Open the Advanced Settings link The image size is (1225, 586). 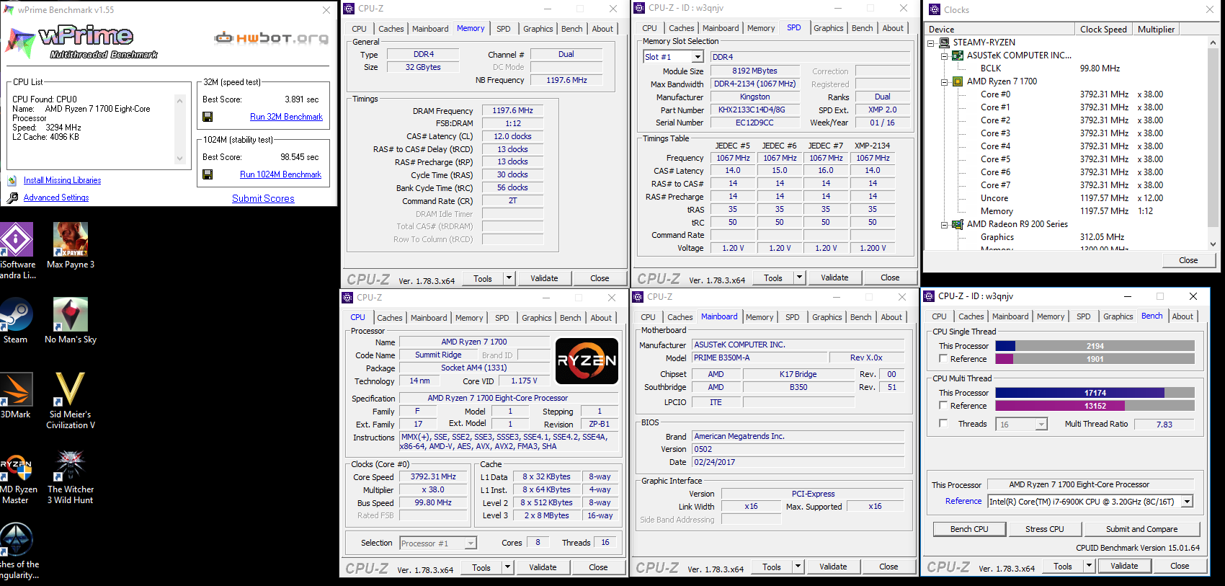(56, 197)
